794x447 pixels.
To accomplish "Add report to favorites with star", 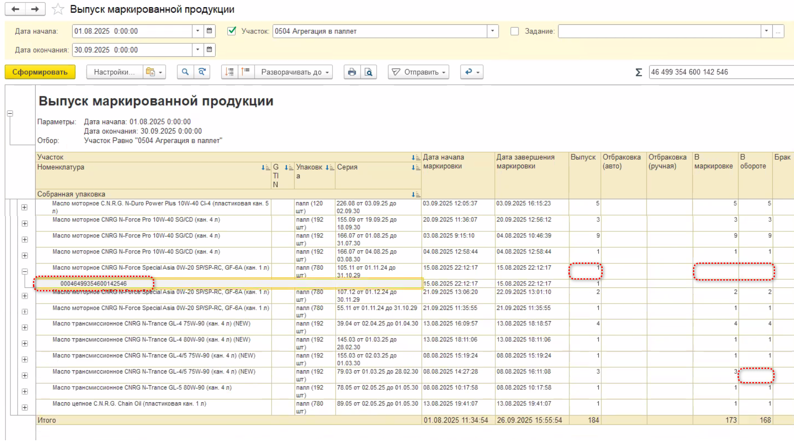I will point(58,9).
